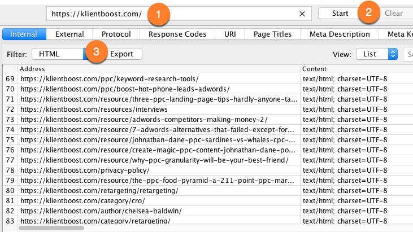Click Content cell of privacy-policy row

(x=357, y=170)
